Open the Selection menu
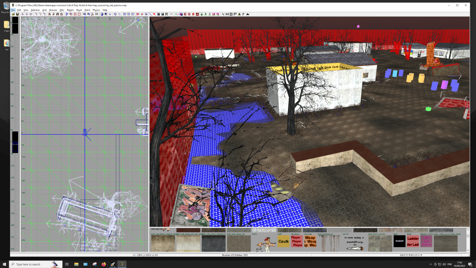This screenshot has width=476, height=268. [35, 10]
